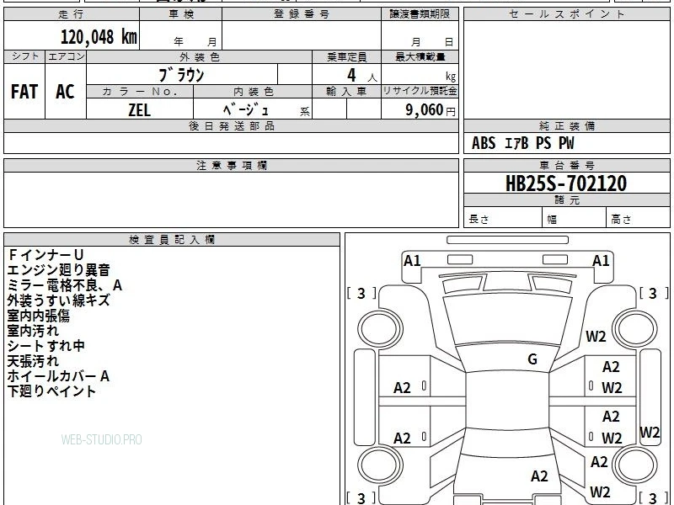Viewport: 674px width, 505px height.
Task: Click the 幅 dimension cell
Action: (x=575, y=217)
